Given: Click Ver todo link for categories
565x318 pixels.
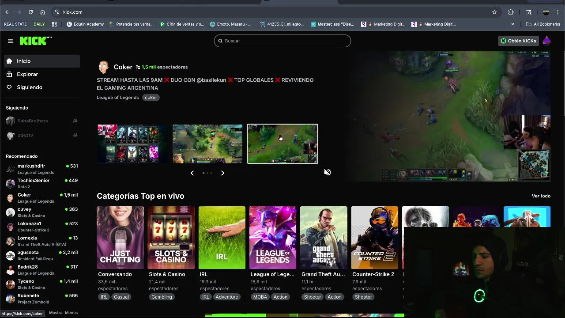Looking at the screenshot, I should coord(541,196).
